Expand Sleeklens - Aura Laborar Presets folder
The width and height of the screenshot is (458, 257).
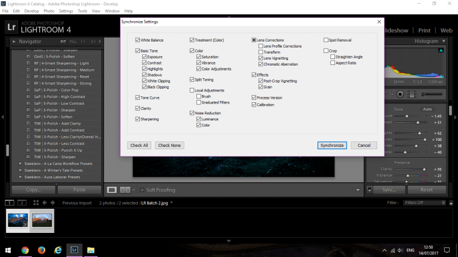[20, 177]
